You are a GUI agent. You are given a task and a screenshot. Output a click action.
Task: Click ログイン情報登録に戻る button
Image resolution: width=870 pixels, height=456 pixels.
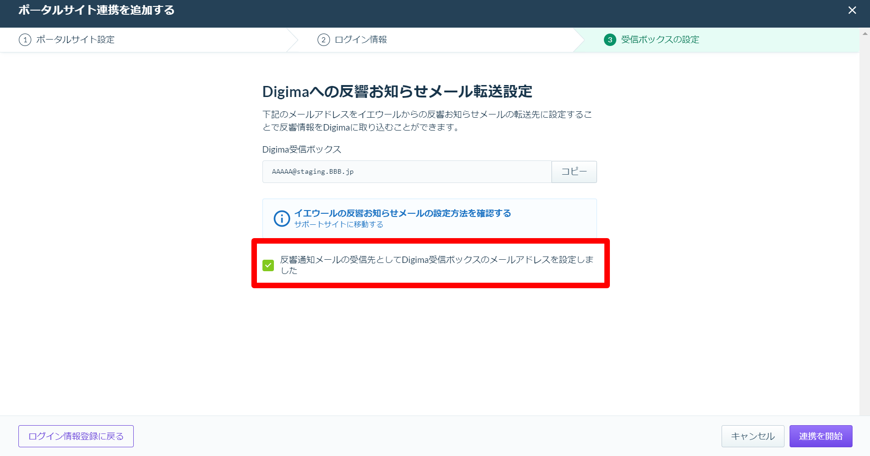pyautogui.click(x=76, y=436)
